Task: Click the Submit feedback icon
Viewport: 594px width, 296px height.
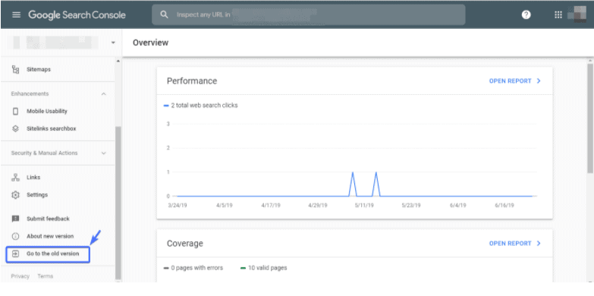Action: [15, 219]
